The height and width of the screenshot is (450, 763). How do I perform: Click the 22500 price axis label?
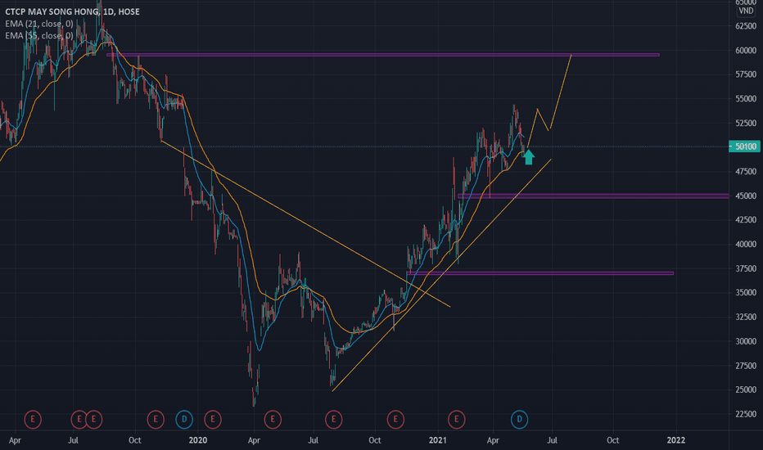click(x=746, y=414)
